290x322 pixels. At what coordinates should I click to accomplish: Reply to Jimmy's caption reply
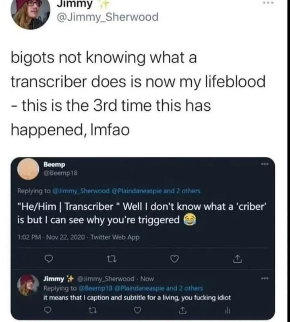click(48, 310)
